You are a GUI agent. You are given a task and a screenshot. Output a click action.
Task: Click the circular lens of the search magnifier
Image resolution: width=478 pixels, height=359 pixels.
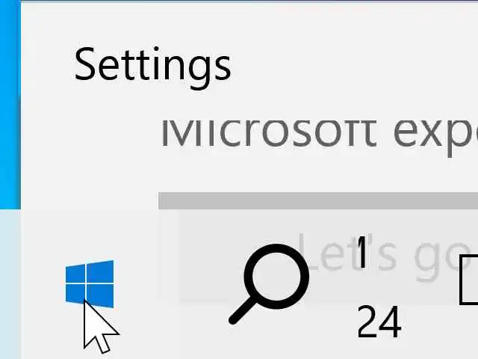pos(277,276)
